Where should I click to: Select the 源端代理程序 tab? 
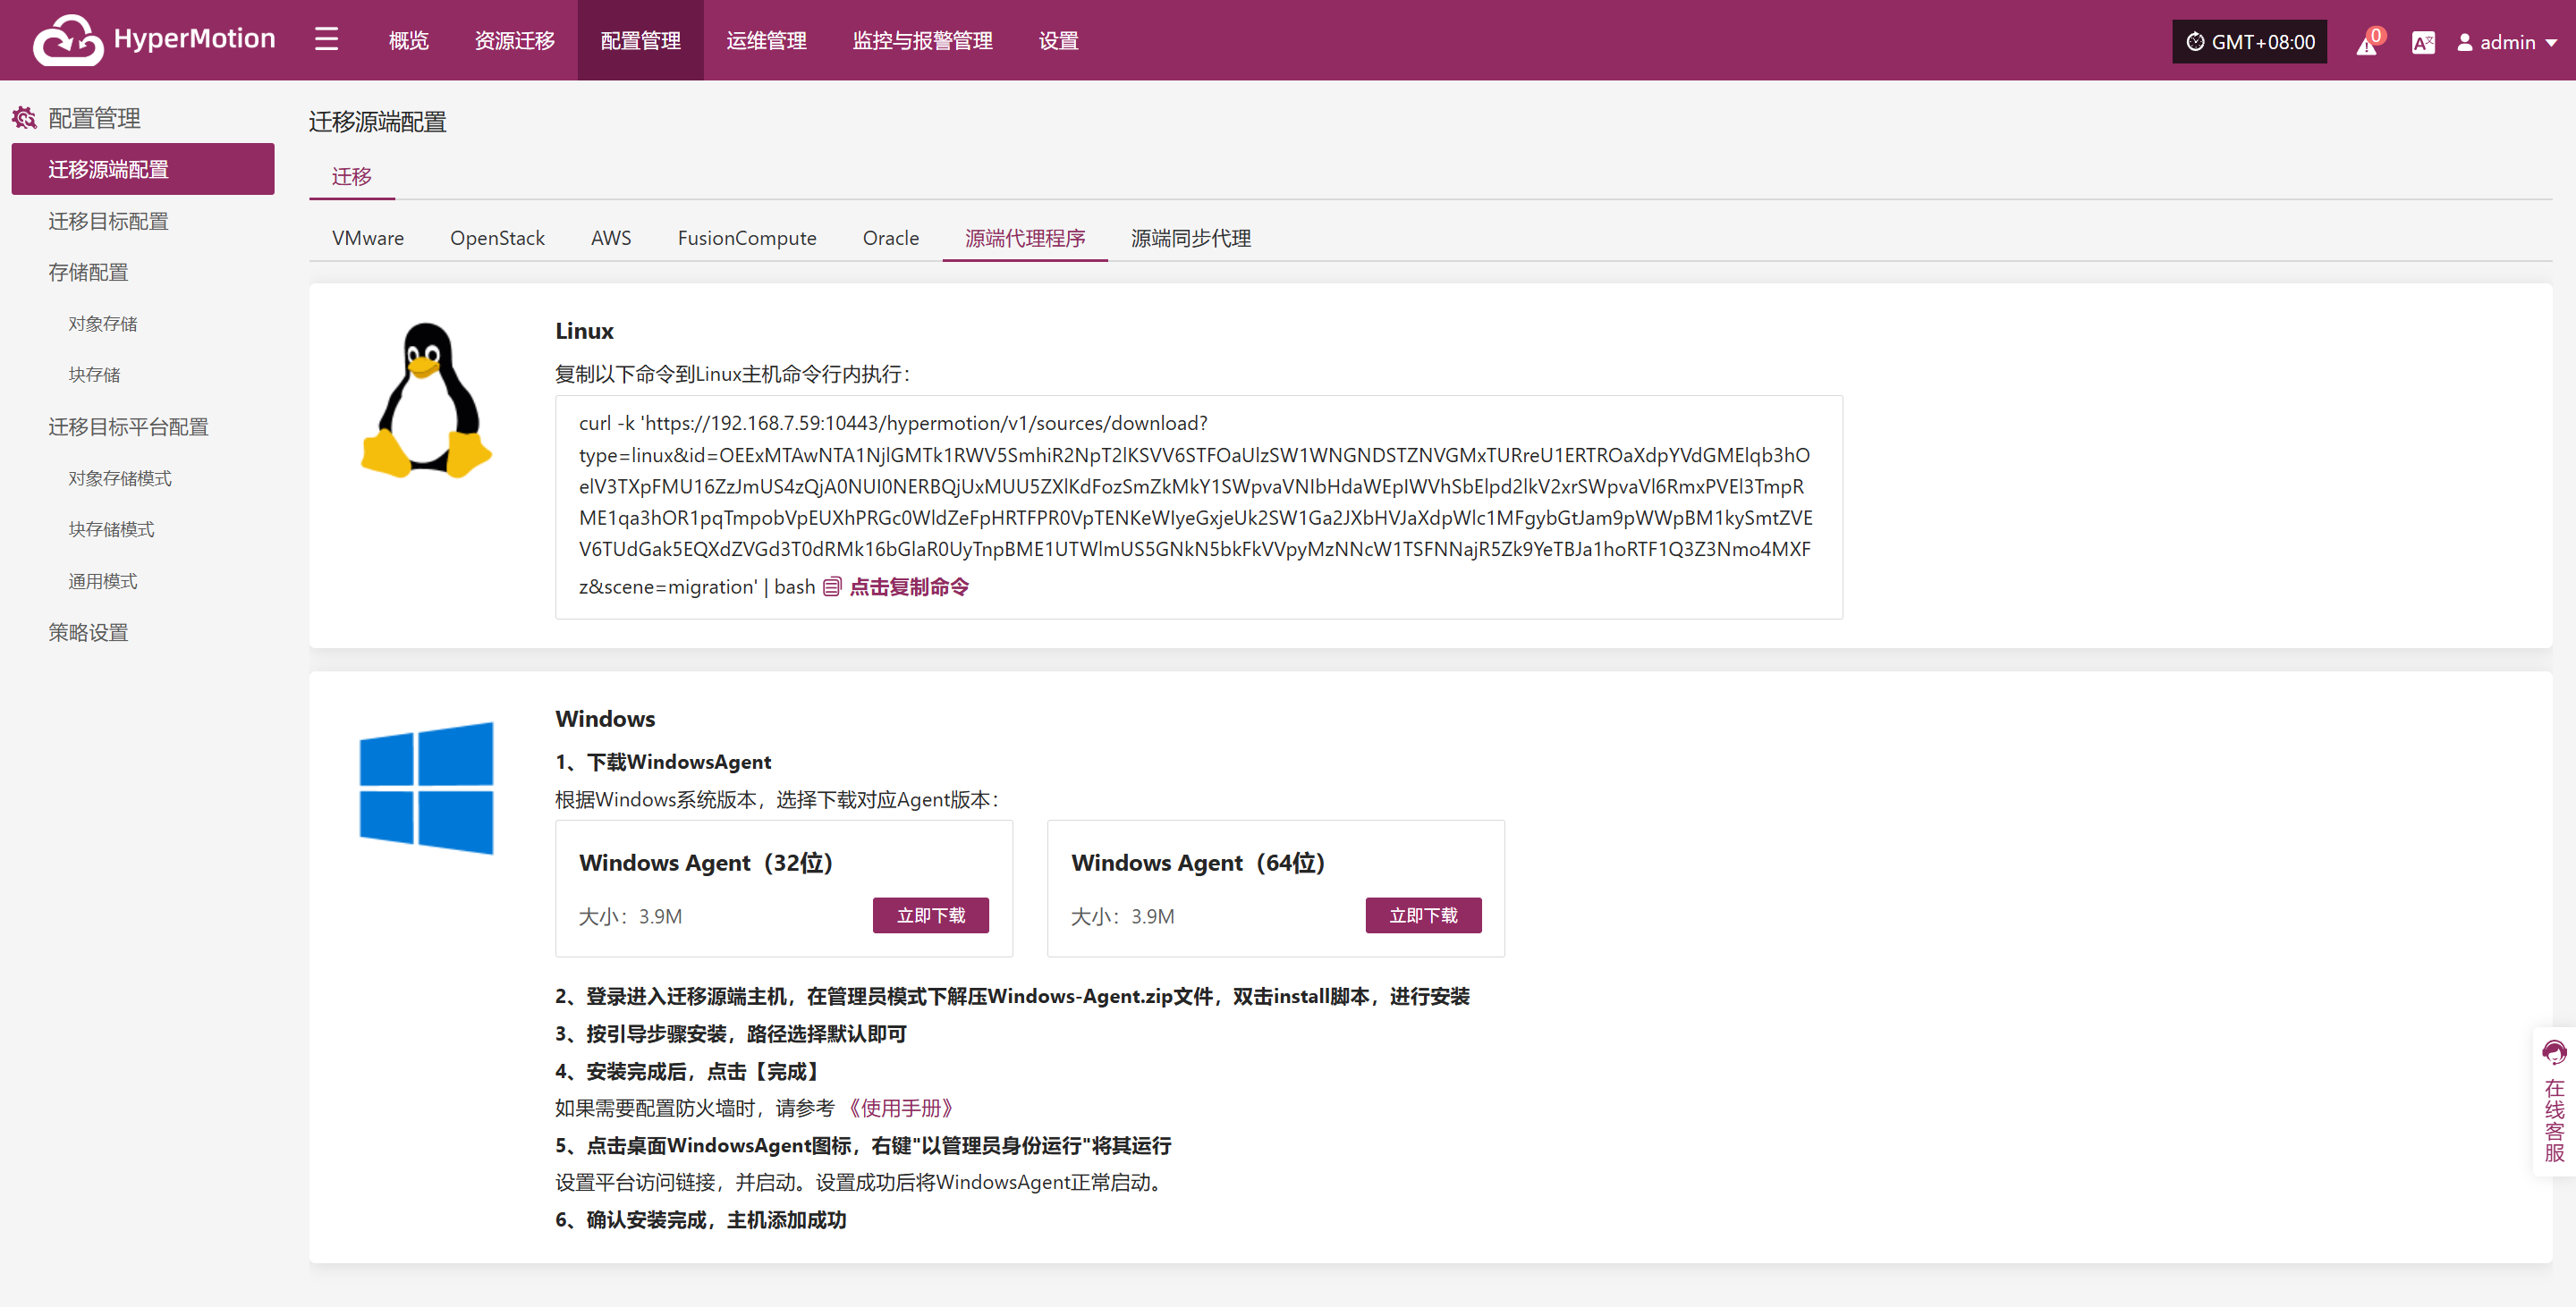click(x=1025, y=238)
